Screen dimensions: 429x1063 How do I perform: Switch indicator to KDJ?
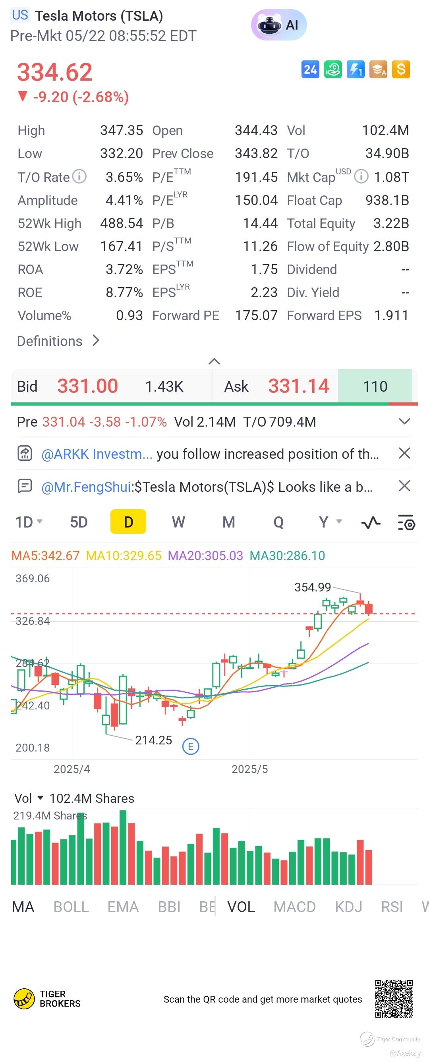point(349,906)
